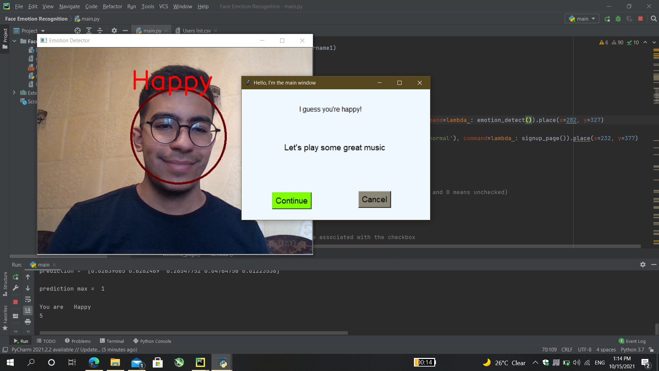659x371 pixels.
Task: Switch to the Users list.csv editor tab
Action: point(194,31)
